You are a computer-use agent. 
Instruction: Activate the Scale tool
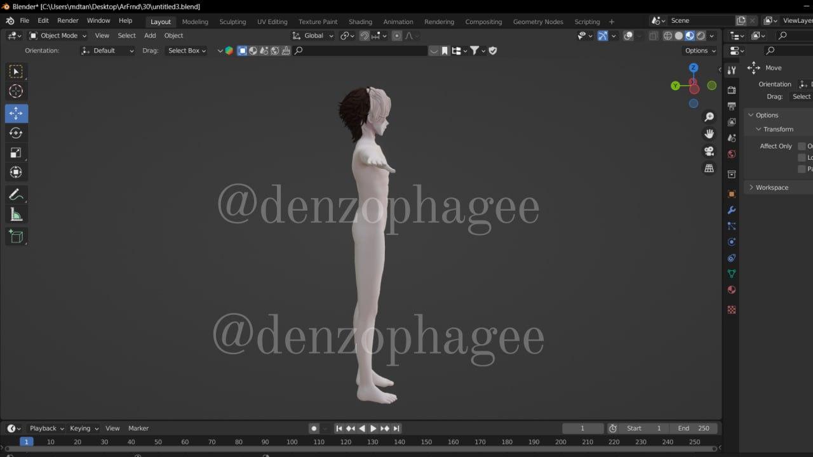(17, 152)
